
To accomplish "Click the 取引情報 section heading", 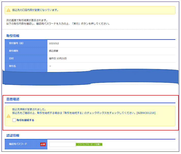I will [13, 36].
